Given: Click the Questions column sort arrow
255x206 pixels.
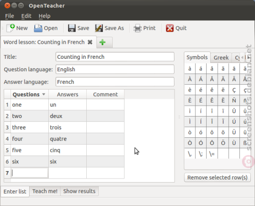Looking at the screenshot, I should pos(44,94).
